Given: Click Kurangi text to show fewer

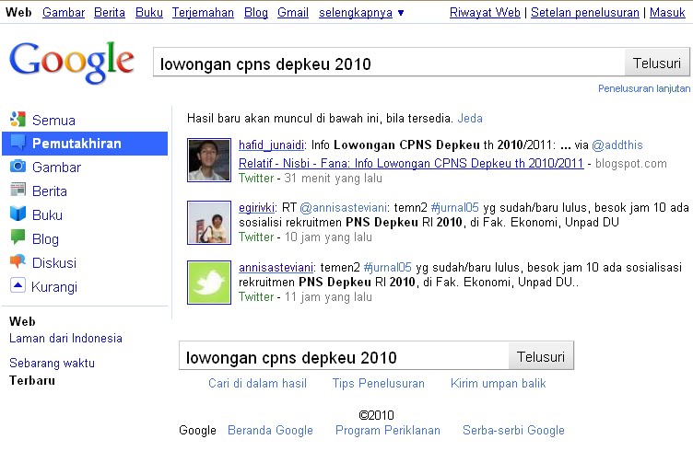Looking at the screenshot, I should pyautogui.click(x=54, y=287).
